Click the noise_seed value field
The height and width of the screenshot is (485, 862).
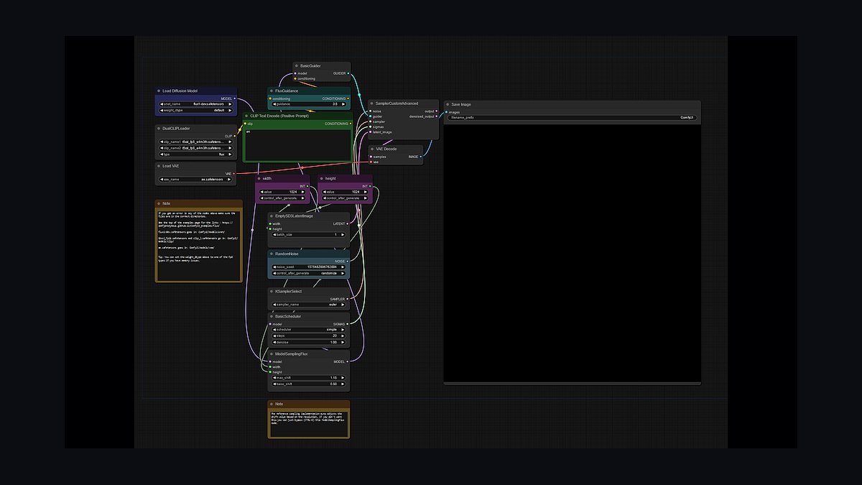309,267
